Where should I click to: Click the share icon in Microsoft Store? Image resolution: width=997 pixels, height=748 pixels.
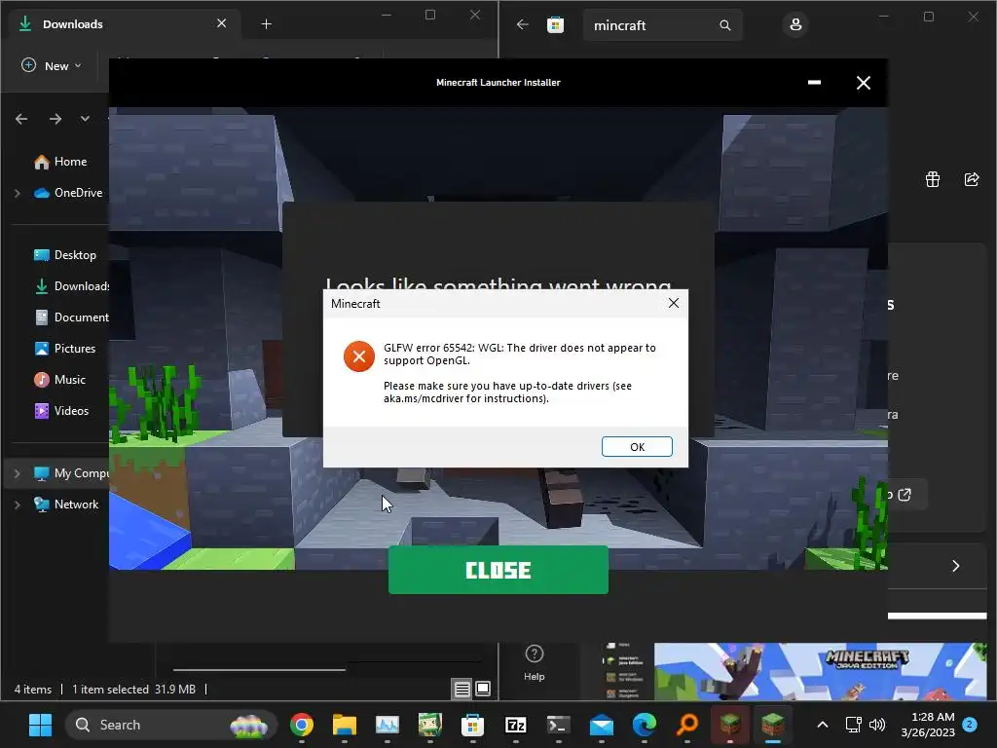click(972, 179)
